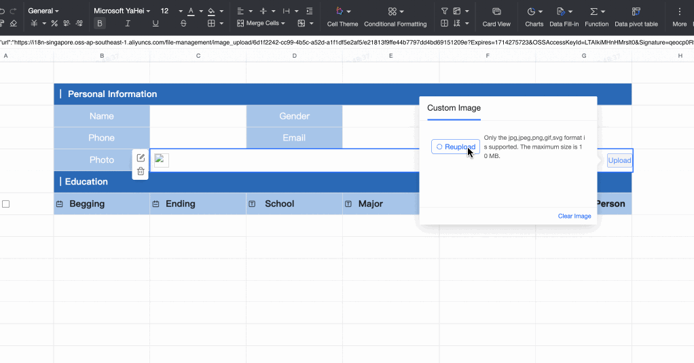Click Education section header

coord(342,181)
